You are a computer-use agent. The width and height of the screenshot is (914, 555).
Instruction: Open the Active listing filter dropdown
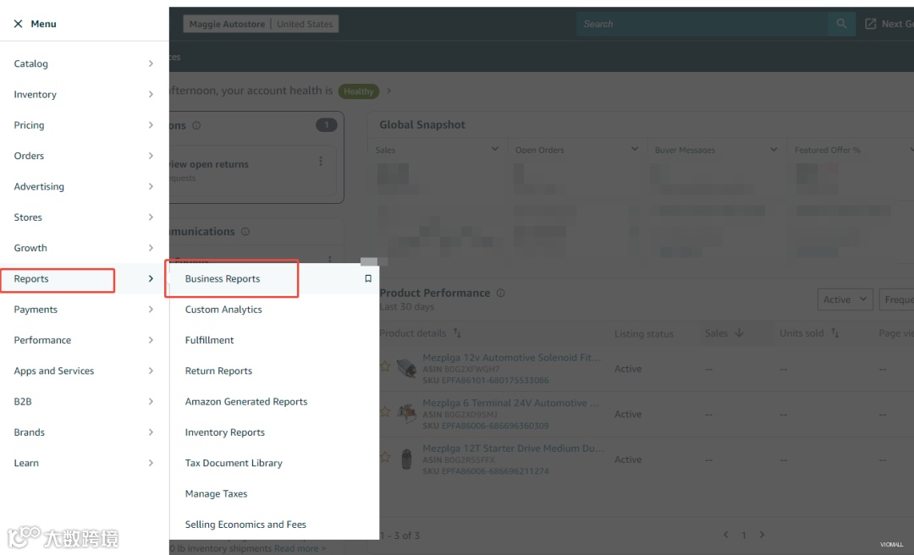point(845,299)
